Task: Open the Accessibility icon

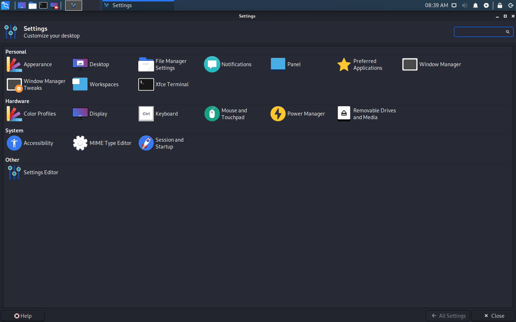Action: pyautogui.click(x=14, y=143)
